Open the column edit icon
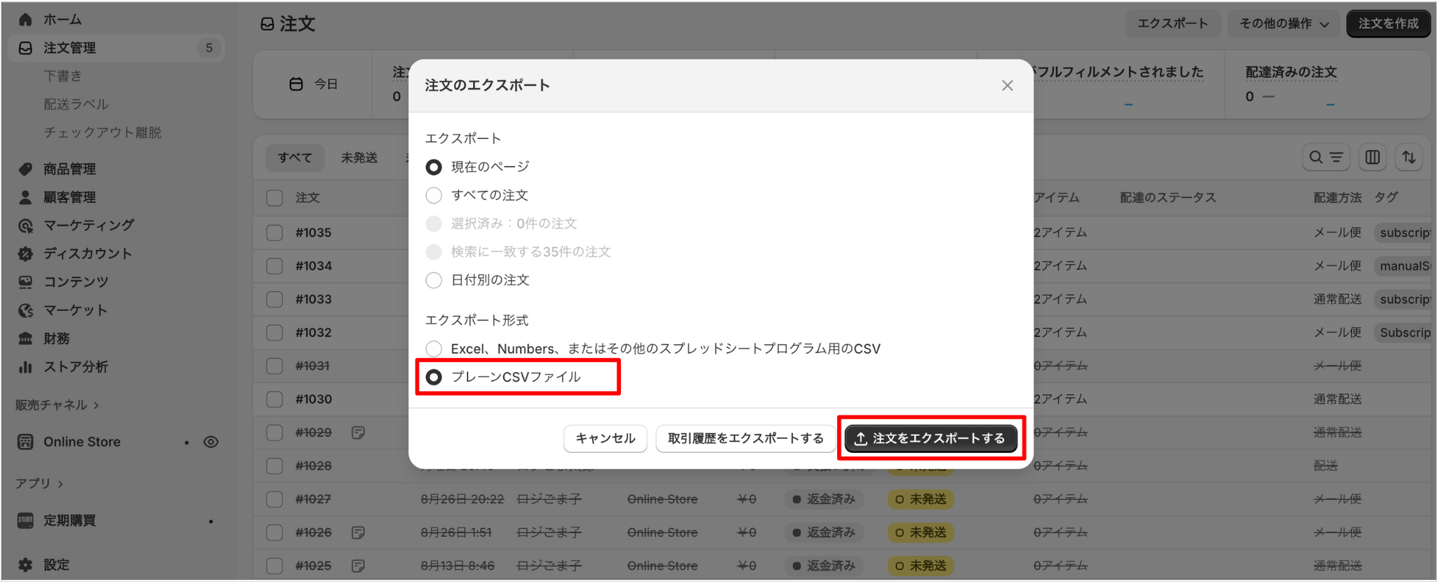The height and width of the screenshot is (582, 1437). (x=1372, y=157)
